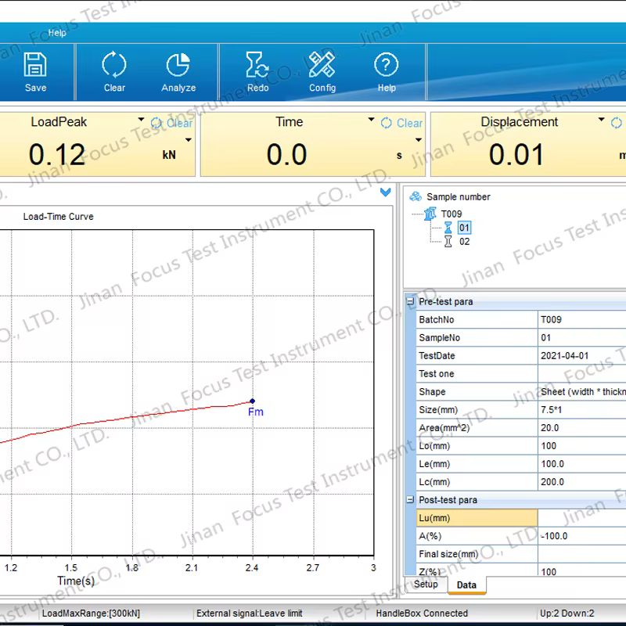Select the T009 batch tree node
The width and height of the screenshot is (626, 626).
point(451,214)
